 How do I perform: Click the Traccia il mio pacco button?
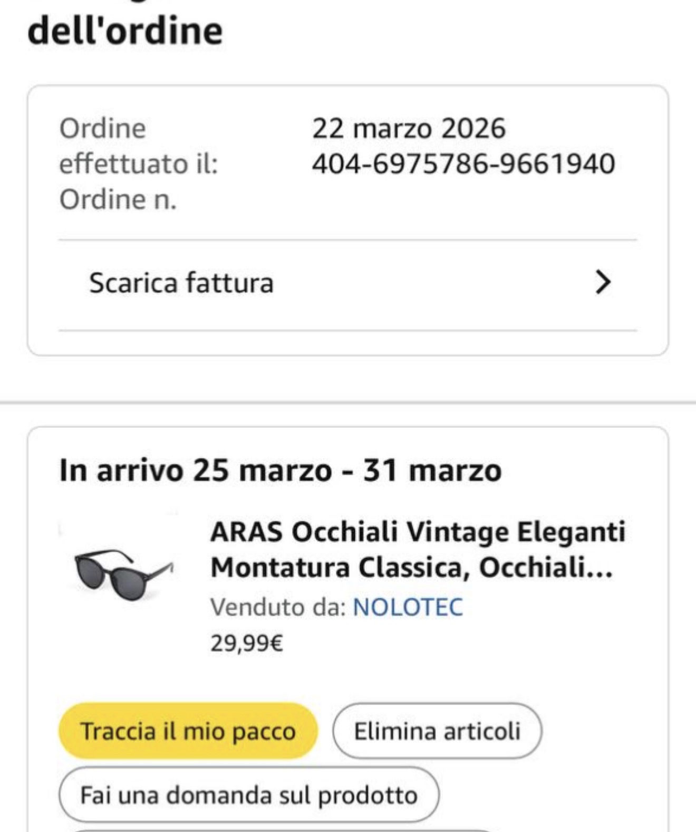(x=188, y=731)
